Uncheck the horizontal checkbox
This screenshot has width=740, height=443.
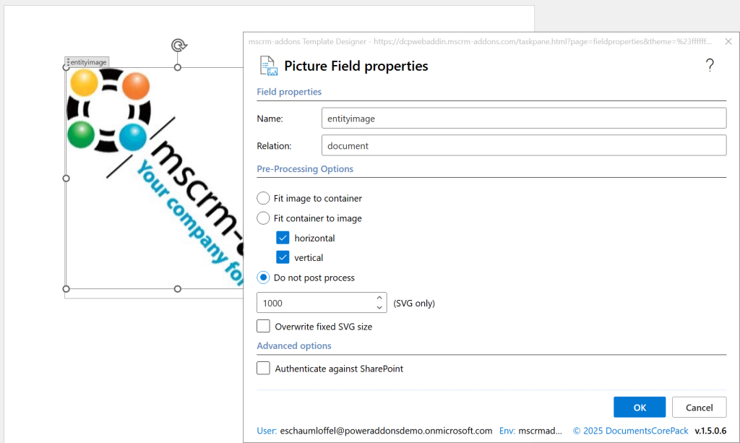tap(283, 238)
